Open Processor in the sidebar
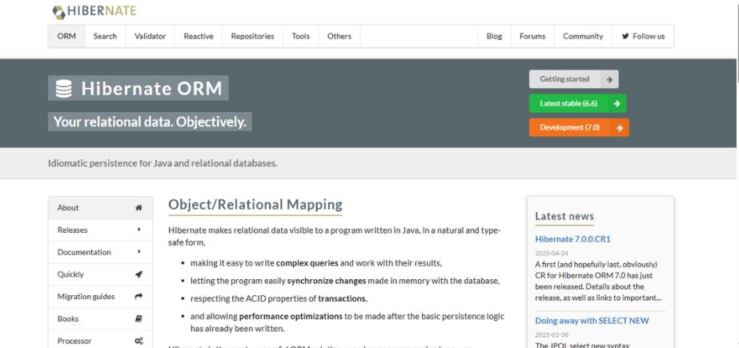Image resolution: width=739 pixels, height=348 pixels. click(x=100, y=341)
